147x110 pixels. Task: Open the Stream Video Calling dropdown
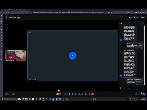tap(22, 17)
